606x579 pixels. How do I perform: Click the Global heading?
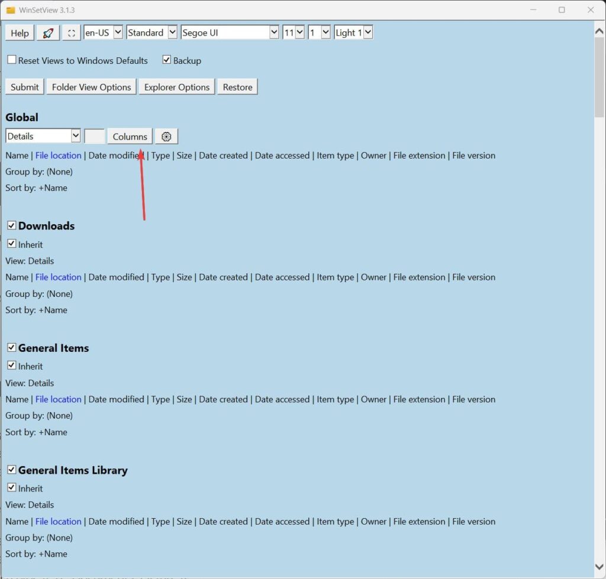(x=22, y=118)
